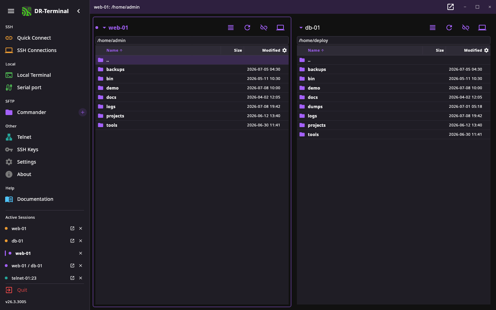Disconnect the web-01 panel link
This screenshot has width=496, height=310.
point(264,28)
